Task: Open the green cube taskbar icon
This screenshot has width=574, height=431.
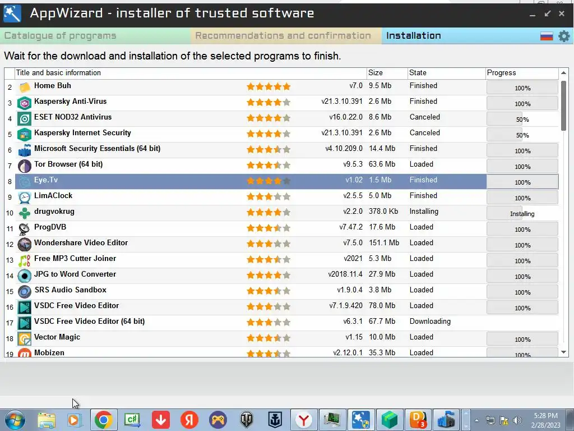Action: point(390,420)
